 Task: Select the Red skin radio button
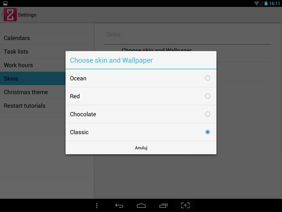coord(208,96)
